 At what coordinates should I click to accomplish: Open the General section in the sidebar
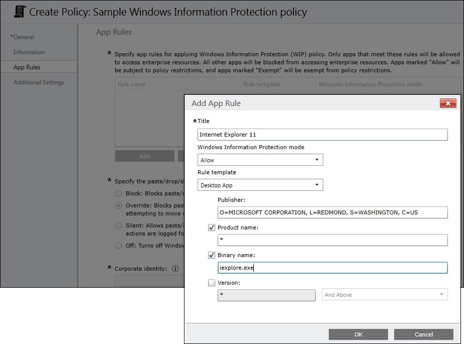[x=23, y=37]
